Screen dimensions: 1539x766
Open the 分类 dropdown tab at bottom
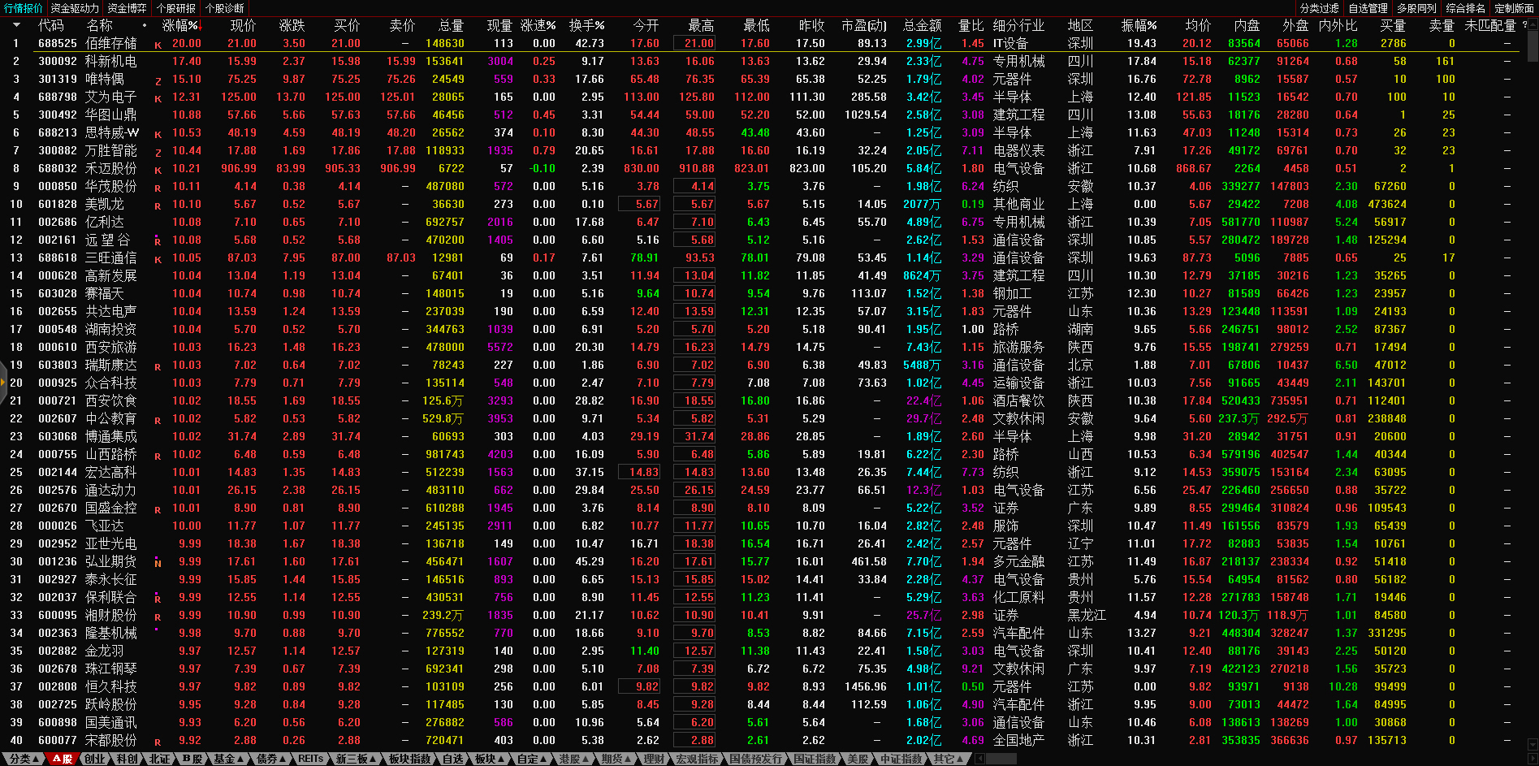(x=24, y=759)
